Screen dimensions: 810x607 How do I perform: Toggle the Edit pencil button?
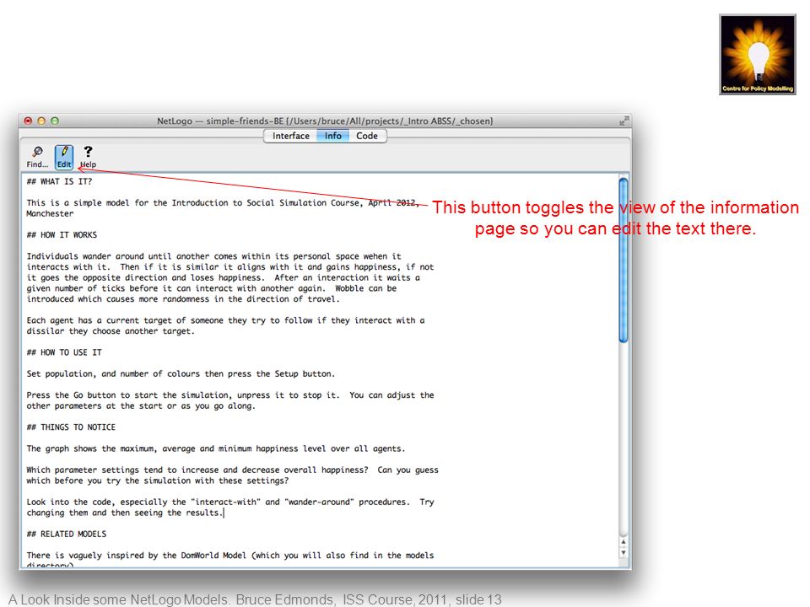point(64,157)
